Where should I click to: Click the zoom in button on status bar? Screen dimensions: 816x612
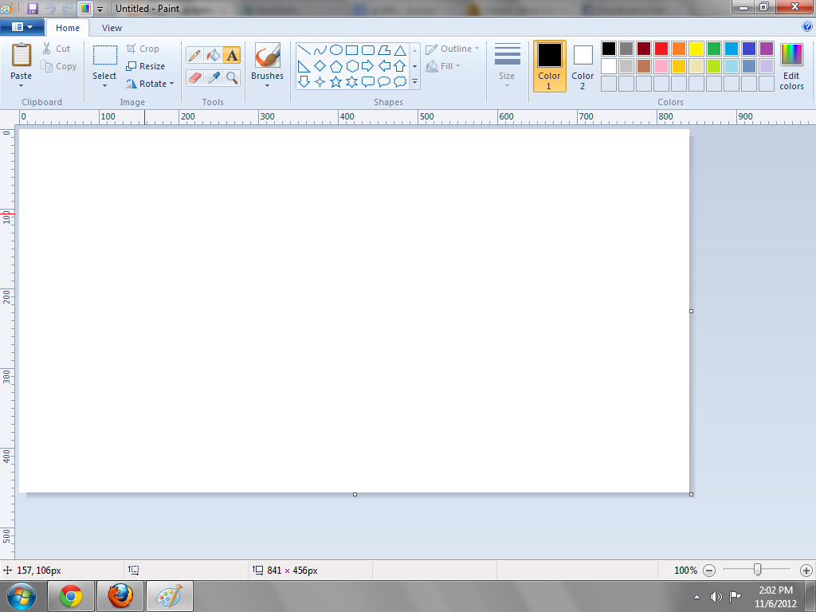pyautogui.click(x=805, y=571)
